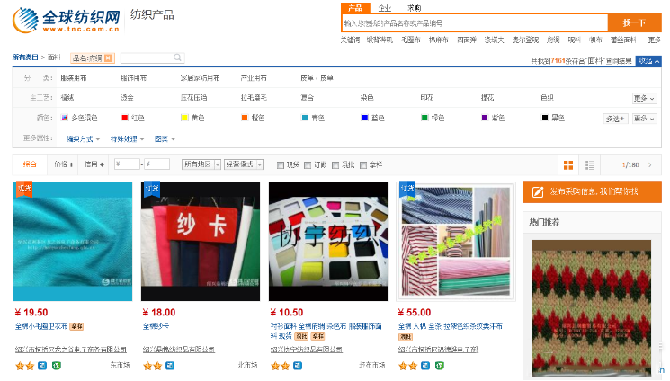Switch to list view layout icon

(x=590, y=164)
